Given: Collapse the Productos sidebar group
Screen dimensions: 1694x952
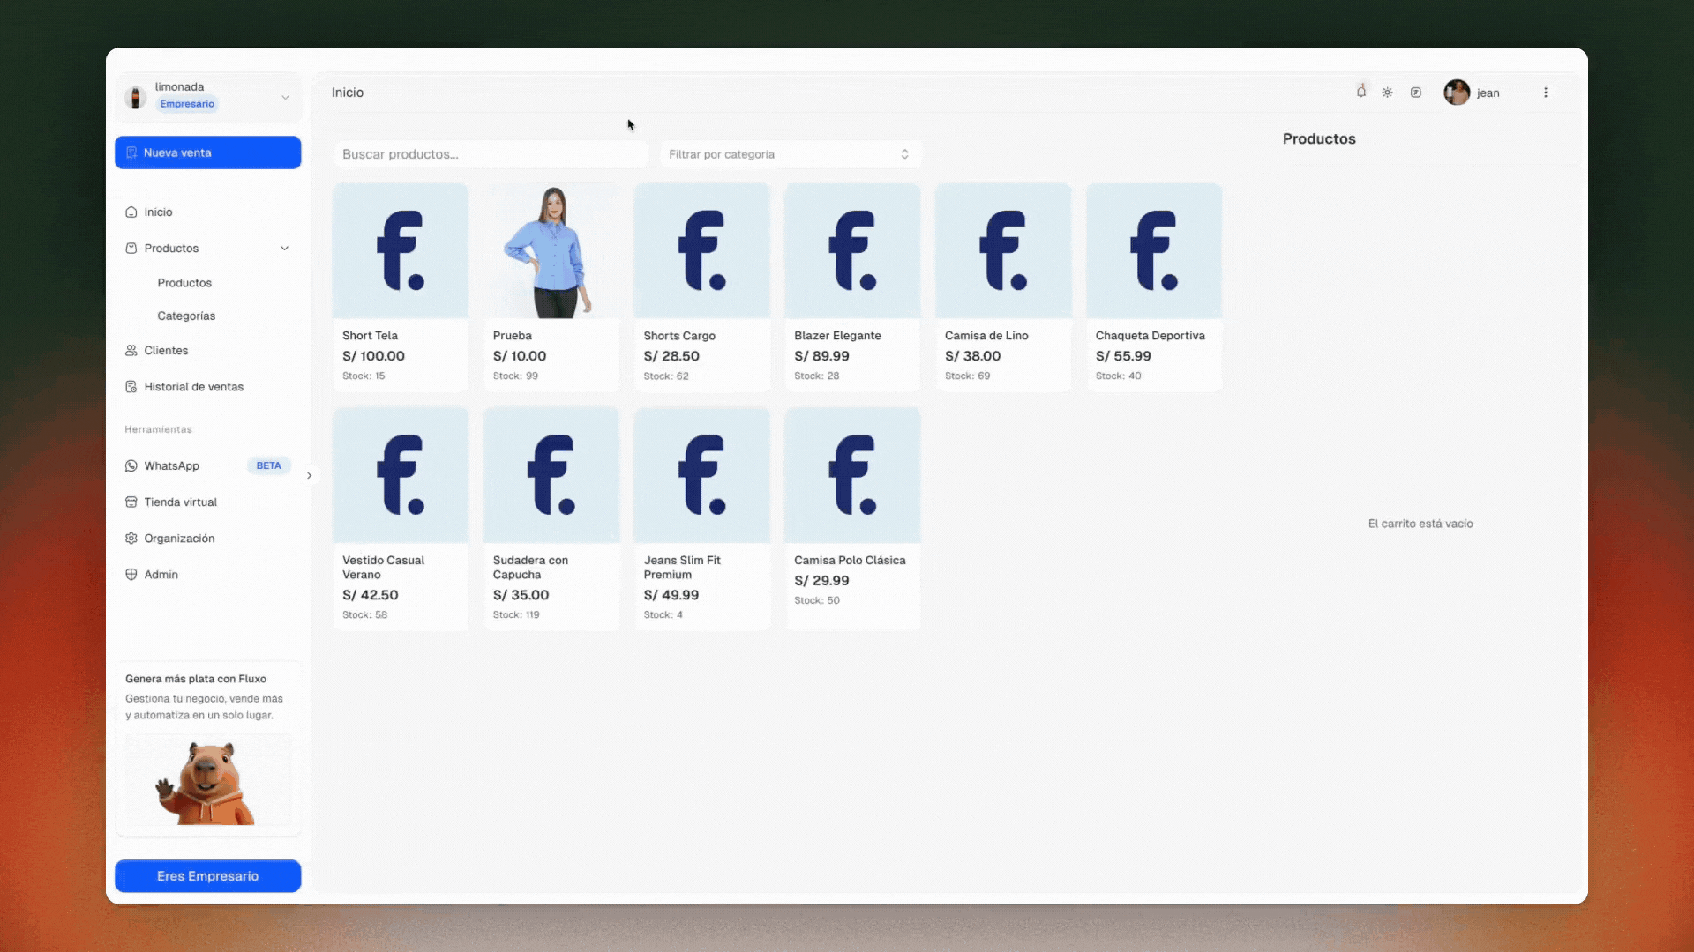Looking at the screenshot, I should click(x=284, y=249).
